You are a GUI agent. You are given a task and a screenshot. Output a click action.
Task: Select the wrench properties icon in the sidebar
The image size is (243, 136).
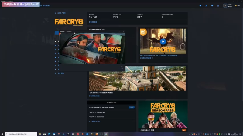point(56,69)
